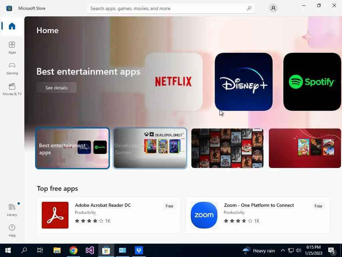Open Zoom - One Platform to Connect title
The width and height of the screenshot is (342, 257).
(259, 205)
